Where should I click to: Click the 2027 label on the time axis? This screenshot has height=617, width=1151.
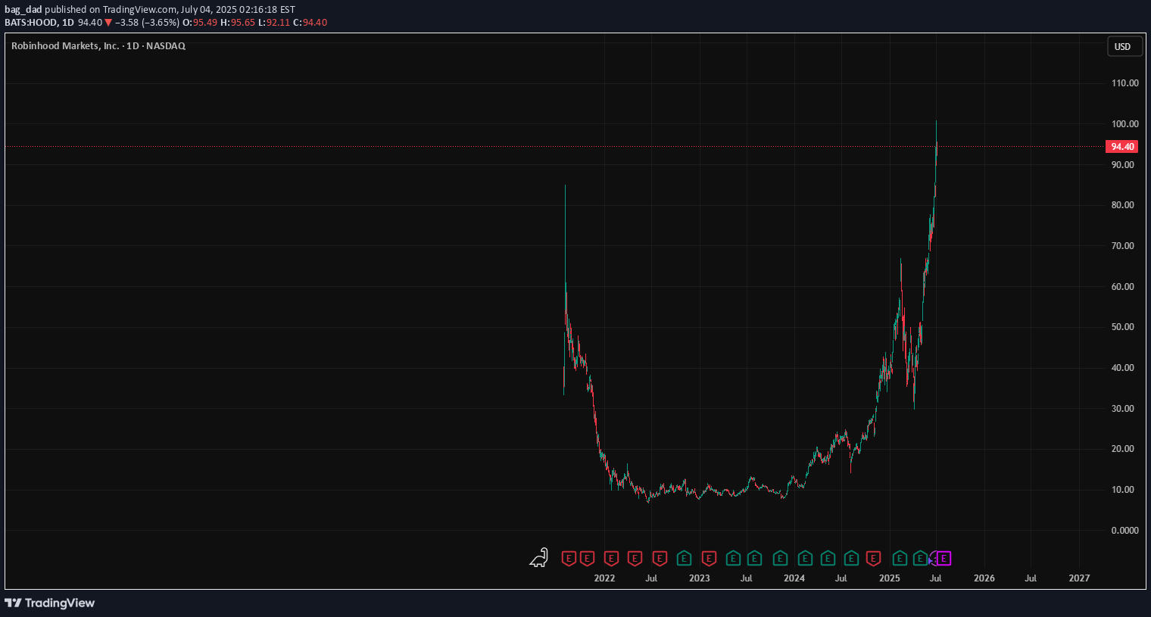1079,578
